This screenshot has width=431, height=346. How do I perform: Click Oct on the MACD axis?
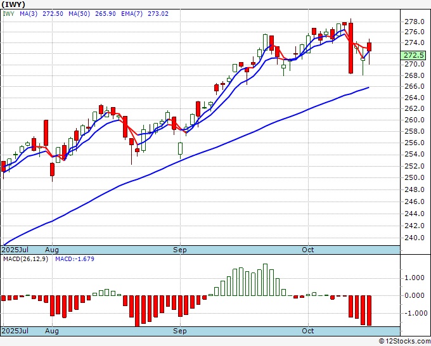point(307,331)
